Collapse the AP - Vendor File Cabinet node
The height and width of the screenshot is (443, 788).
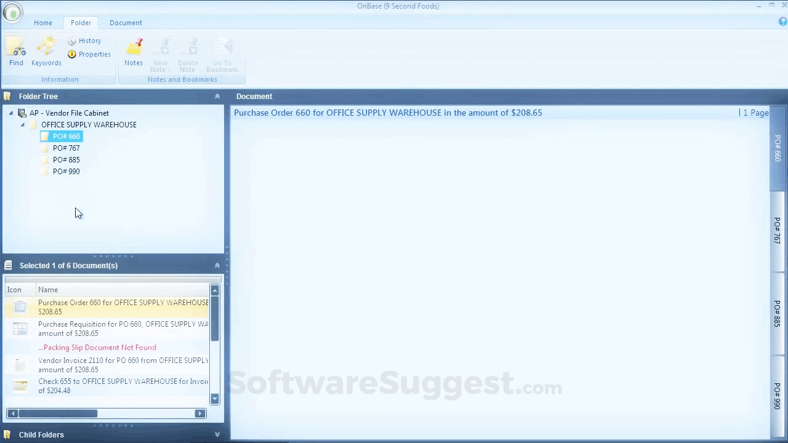(x=10, y=113)
